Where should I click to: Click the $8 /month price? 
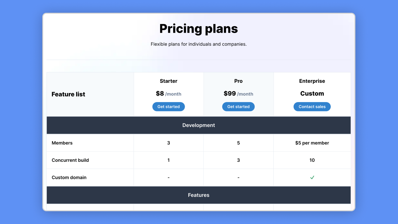(169, 94)
